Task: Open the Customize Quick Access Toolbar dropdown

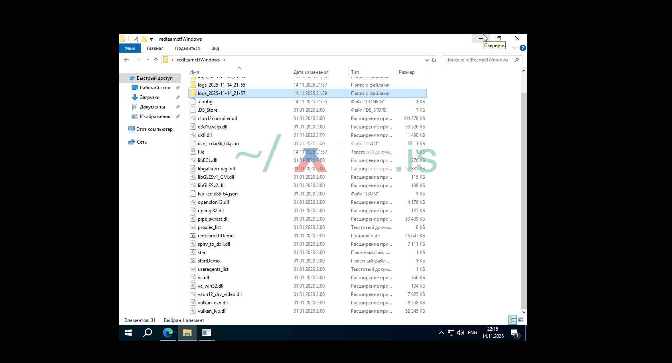Action: 152,39
